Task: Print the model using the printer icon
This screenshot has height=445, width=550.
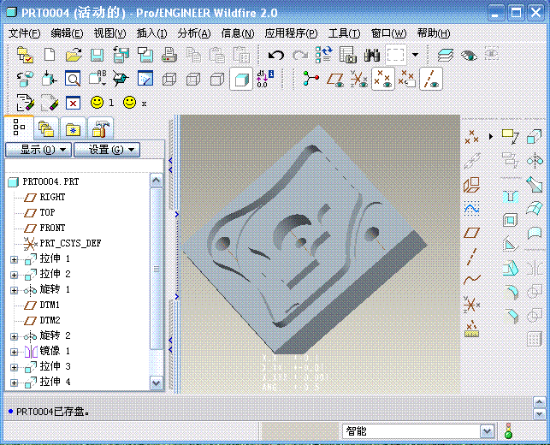Action: [x=169, y=55]
